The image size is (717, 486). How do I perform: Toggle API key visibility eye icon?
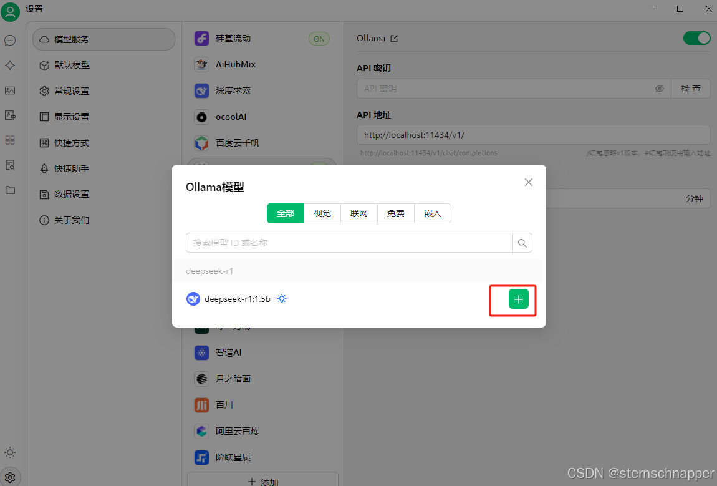(x=660, y=89)
